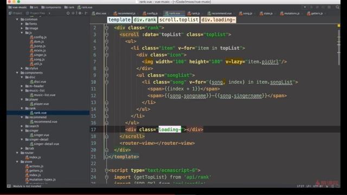Click the Project tool window tab

[16, 13]
